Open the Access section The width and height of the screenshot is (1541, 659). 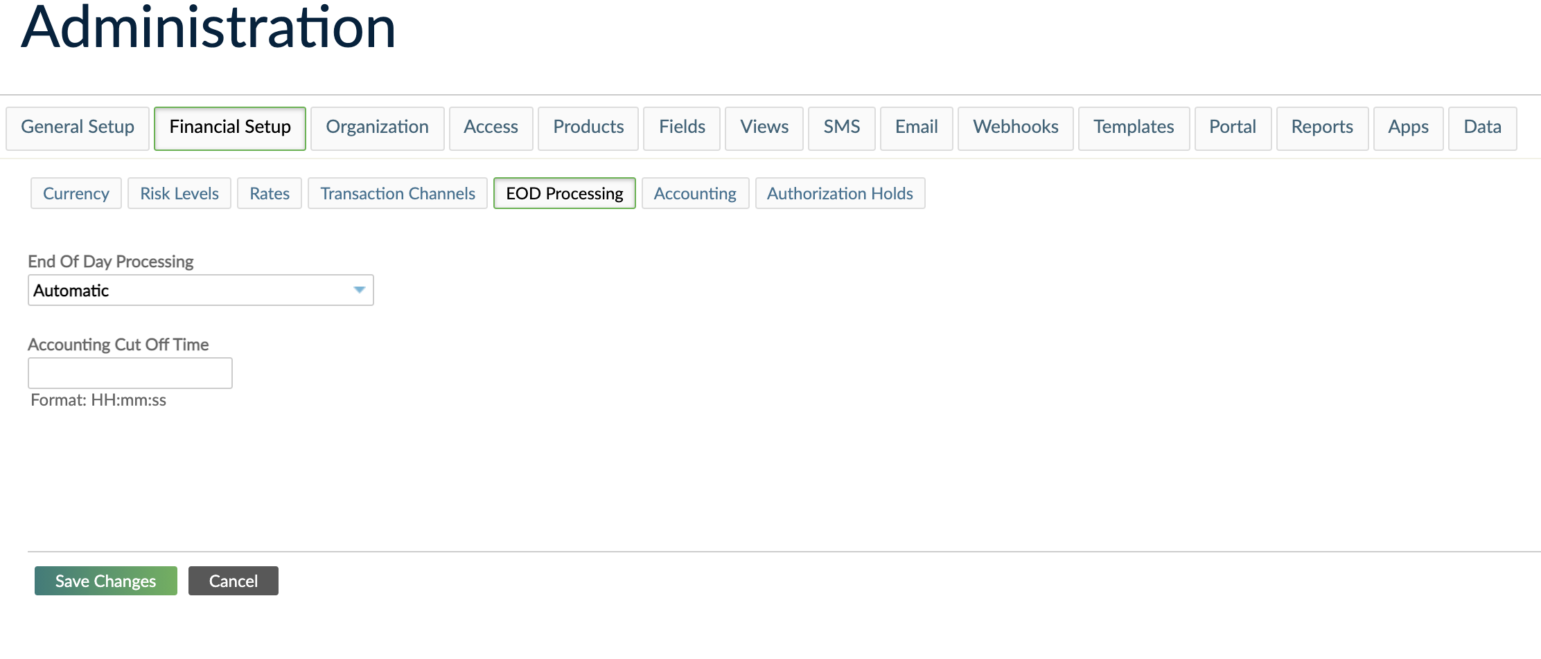(x=491, y=127)
